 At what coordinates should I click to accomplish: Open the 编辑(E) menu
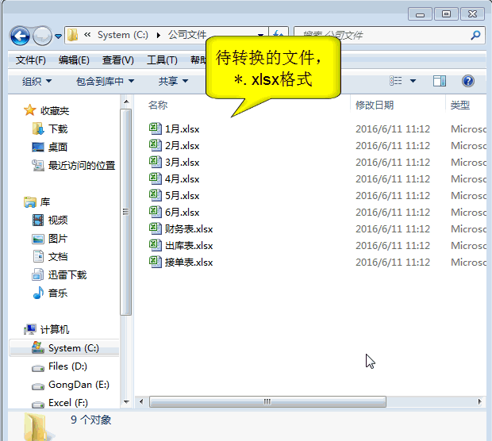coord(74,60)
